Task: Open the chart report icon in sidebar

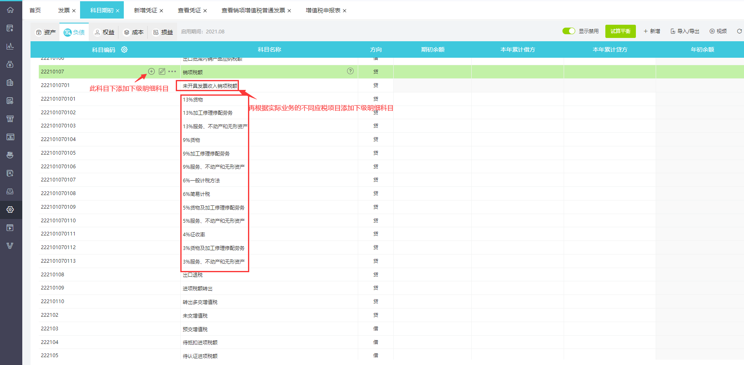Action: coord(10,46)
